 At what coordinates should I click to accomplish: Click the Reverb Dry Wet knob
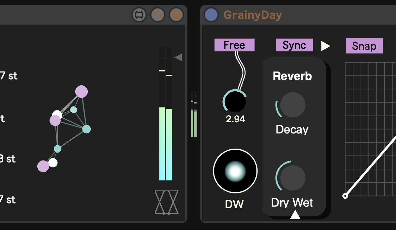pos(293,178)
